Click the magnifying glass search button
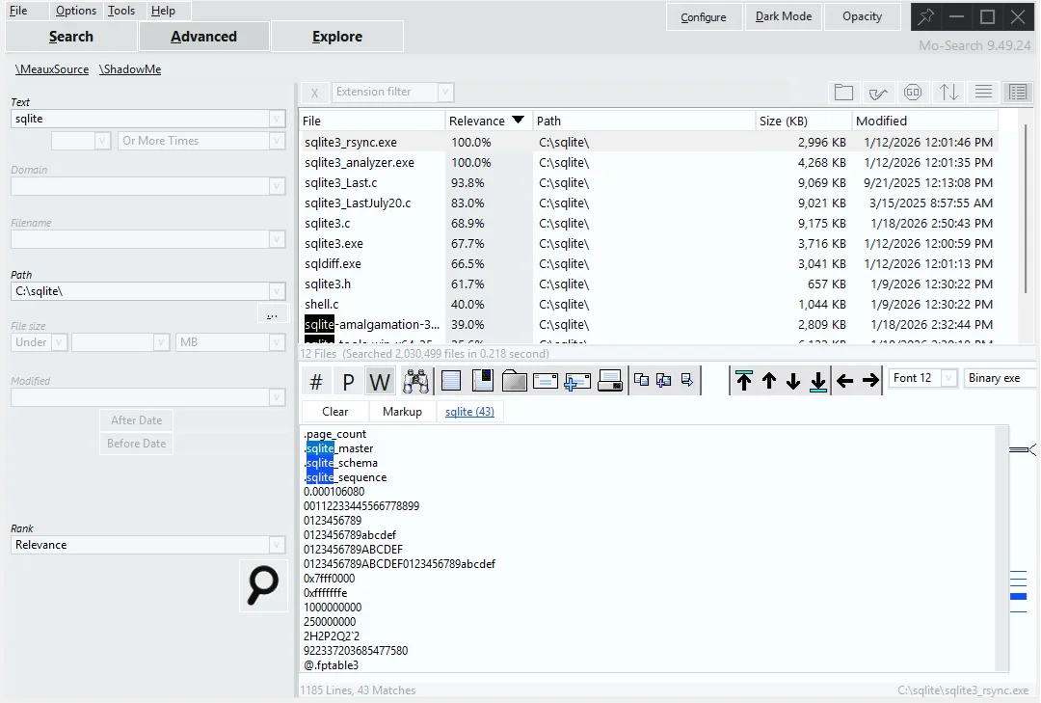Screen dimensions: 1041x703 263,585
